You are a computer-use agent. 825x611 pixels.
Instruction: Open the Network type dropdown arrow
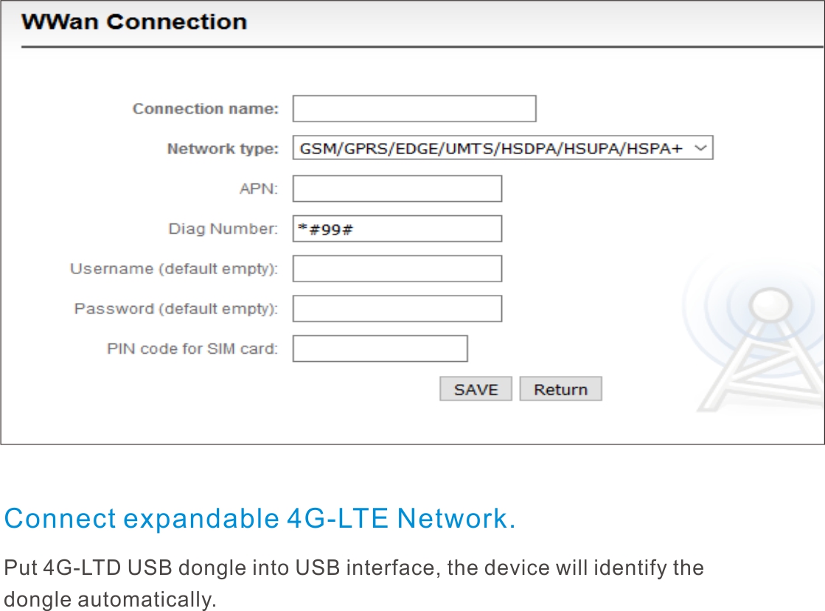(700, 148)
